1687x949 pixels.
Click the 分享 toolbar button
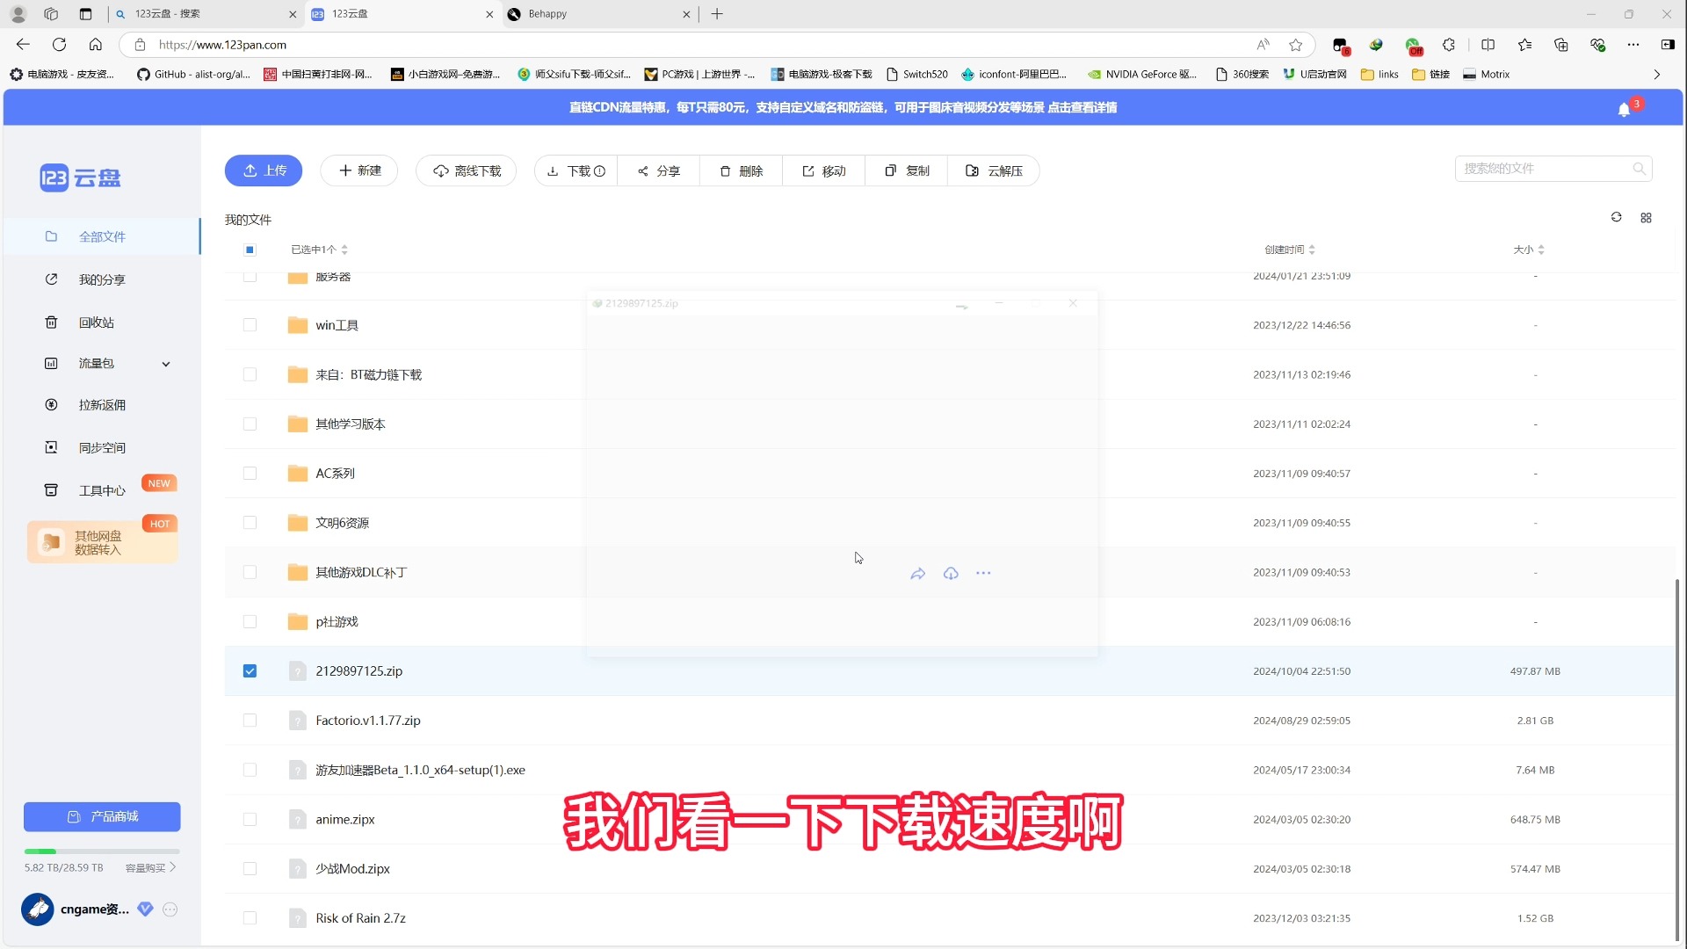pyautogui.click(x=659, y=170)
